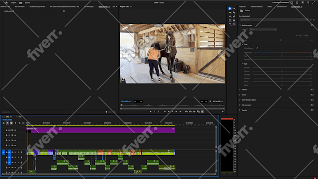Open playback resolution Full dropdown
Image resolution: width=318 pixels, height=179 pixels.
[203, 101]
